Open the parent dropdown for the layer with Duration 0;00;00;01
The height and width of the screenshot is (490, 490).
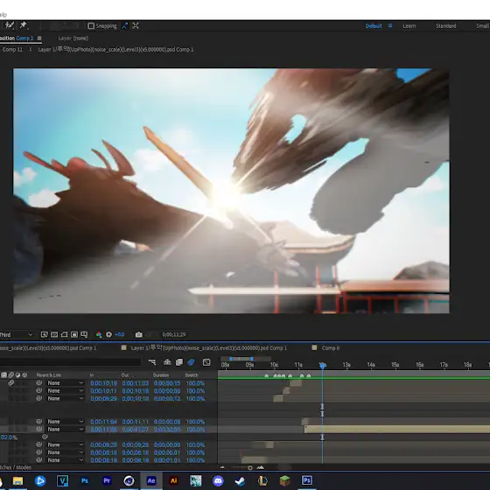[x=65, y=452]
